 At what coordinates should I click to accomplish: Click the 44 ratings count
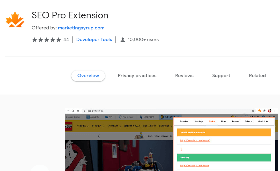click(x=66, y=39)
